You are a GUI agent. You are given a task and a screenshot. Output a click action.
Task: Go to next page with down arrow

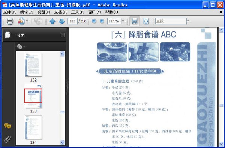click(x=62, y=21)
